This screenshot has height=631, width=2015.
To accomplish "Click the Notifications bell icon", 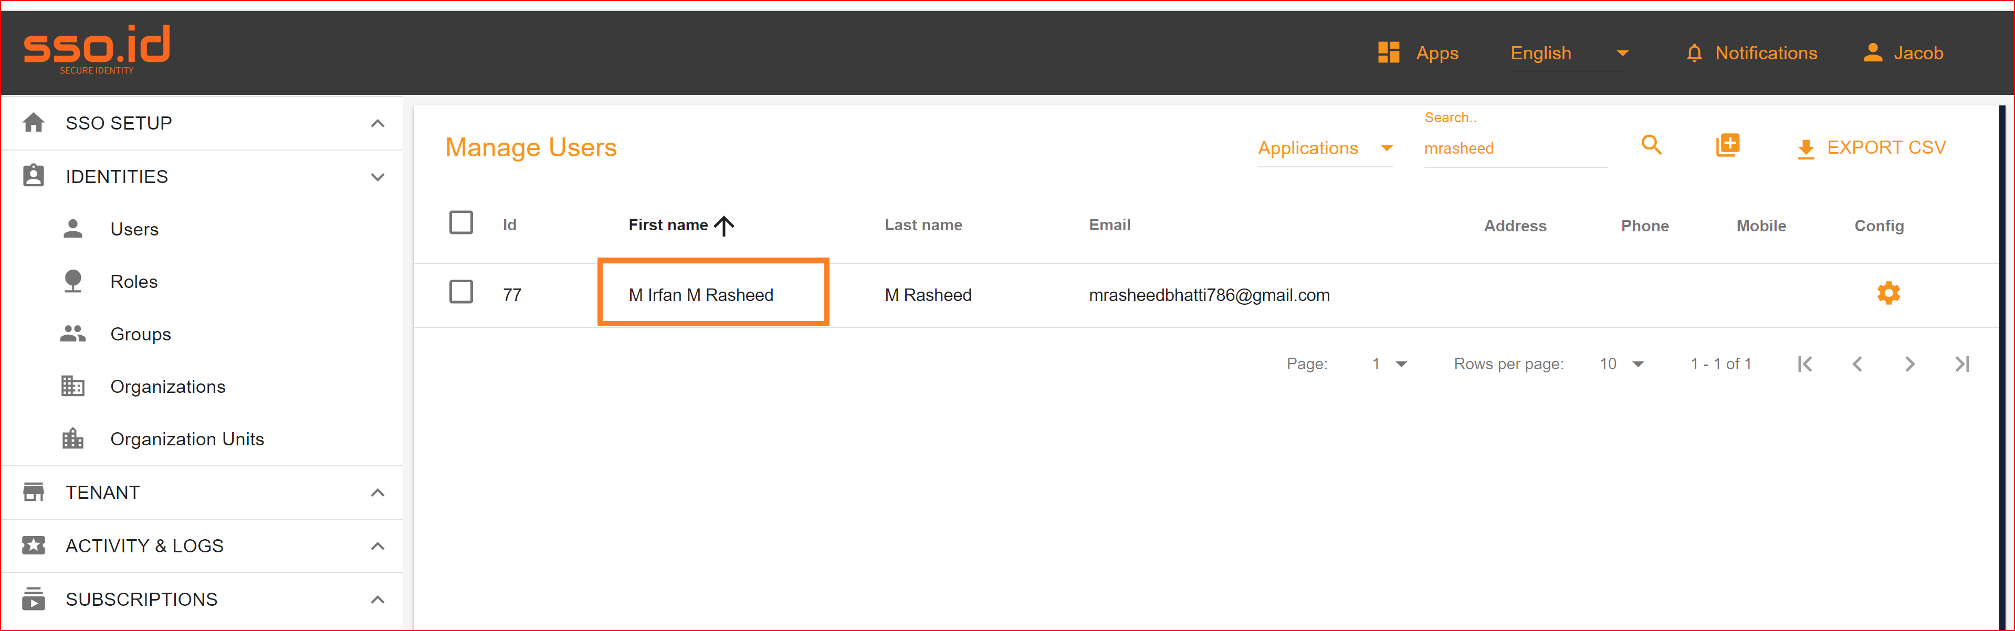I will [1694, 53].
